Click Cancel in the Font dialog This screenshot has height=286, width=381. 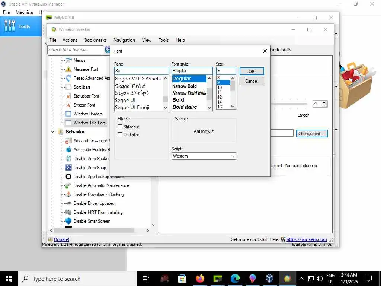[252, 81]
